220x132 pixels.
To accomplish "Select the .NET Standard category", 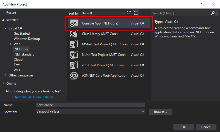I will point(24,54).
